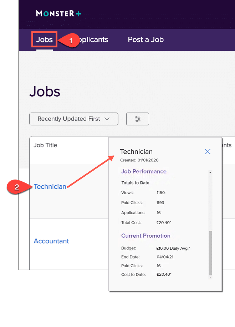Open the Technician job link
The image size is (235, 327).
tap(50, 186)
